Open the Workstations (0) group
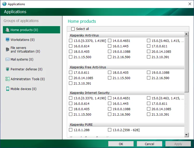This screenshot has width=194, height=148. pos(31,40)
